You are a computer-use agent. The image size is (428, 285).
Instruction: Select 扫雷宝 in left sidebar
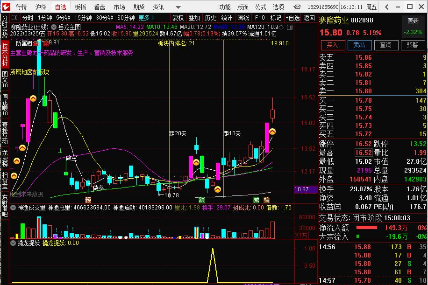[x=5, y=180]
